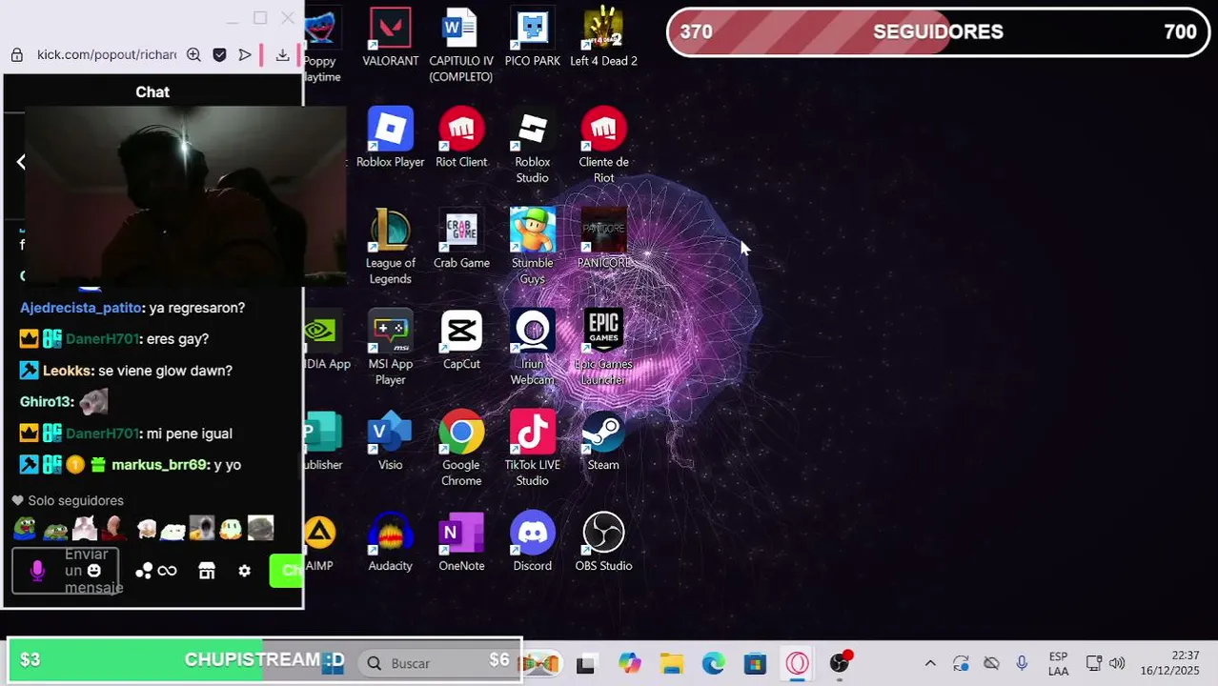Open the OBS Studio desktop shortcut
The width and height of the screenshot is (1218, 686).
603,542
